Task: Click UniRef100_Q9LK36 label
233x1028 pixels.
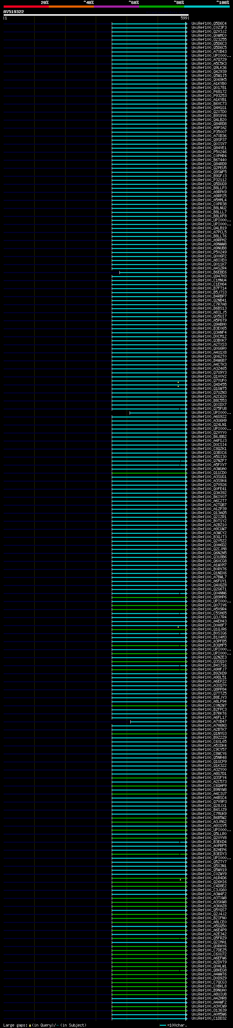Action: point(209,68)
